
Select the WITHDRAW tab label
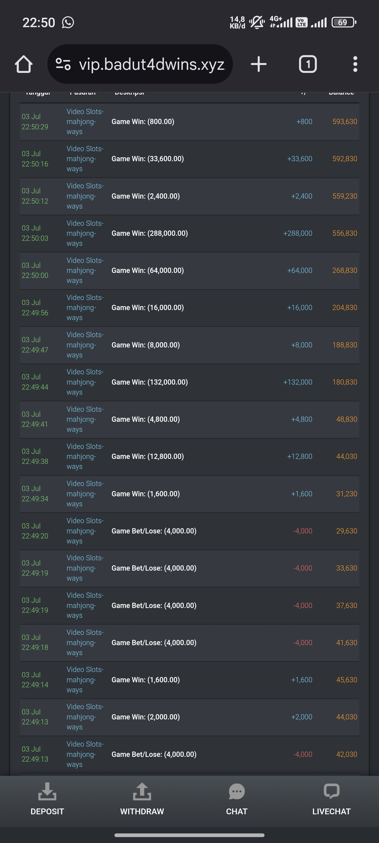(x=142, y=812)
